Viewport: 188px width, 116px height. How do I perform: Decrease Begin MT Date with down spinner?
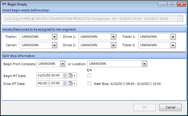[65, 76]
